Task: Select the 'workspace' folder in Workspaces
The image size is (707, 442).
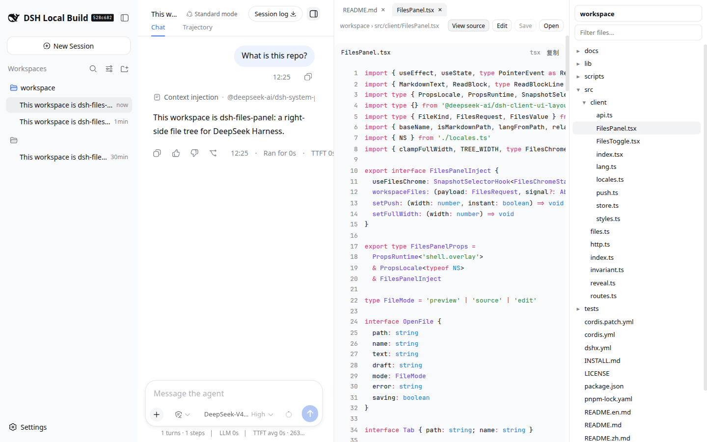Action: pyautogui.click(x=69, y=88)
